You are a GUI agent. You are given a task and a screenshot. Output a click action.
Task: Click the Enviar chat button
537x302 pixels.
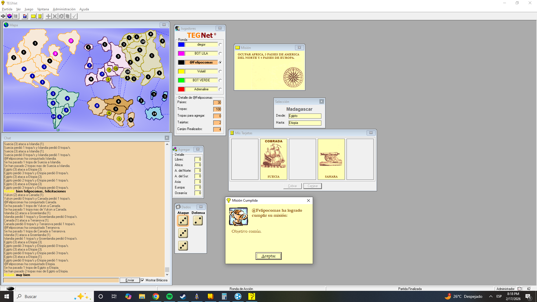pyautogui.click(x=130, y=280)
